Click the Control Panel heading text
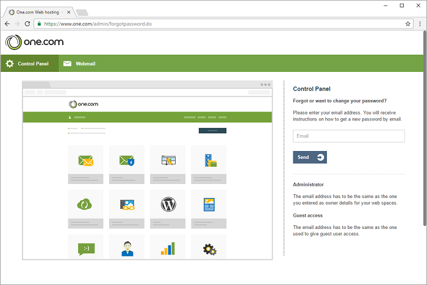Viewport: 427px width, 285px height. (x=312, y=89)
